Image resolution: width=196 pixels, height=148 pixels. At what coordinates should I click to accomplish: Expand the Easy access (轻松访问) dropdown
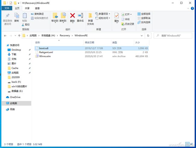(x=104, y=18)
